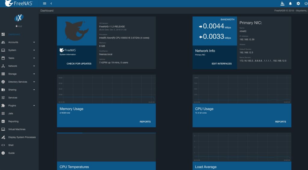Click the shark image in the System Information card
308x170 pixels.
tap(77, 31)
